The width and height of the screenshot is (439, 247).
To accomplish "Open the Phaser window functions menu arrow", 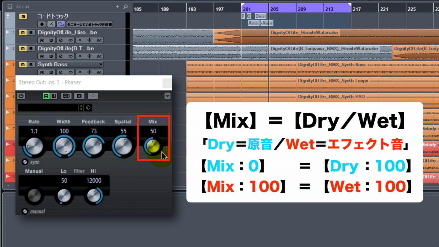I will click(167, 96).
